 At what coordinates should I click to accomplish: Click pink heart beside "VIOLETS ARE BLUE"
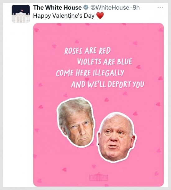point(138,67)
